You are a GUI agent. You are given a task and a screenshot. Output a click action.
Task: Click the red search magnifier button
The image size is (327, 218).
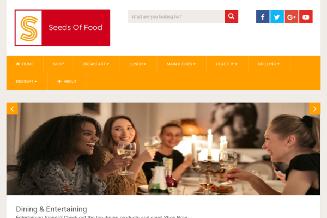(231, 16)
